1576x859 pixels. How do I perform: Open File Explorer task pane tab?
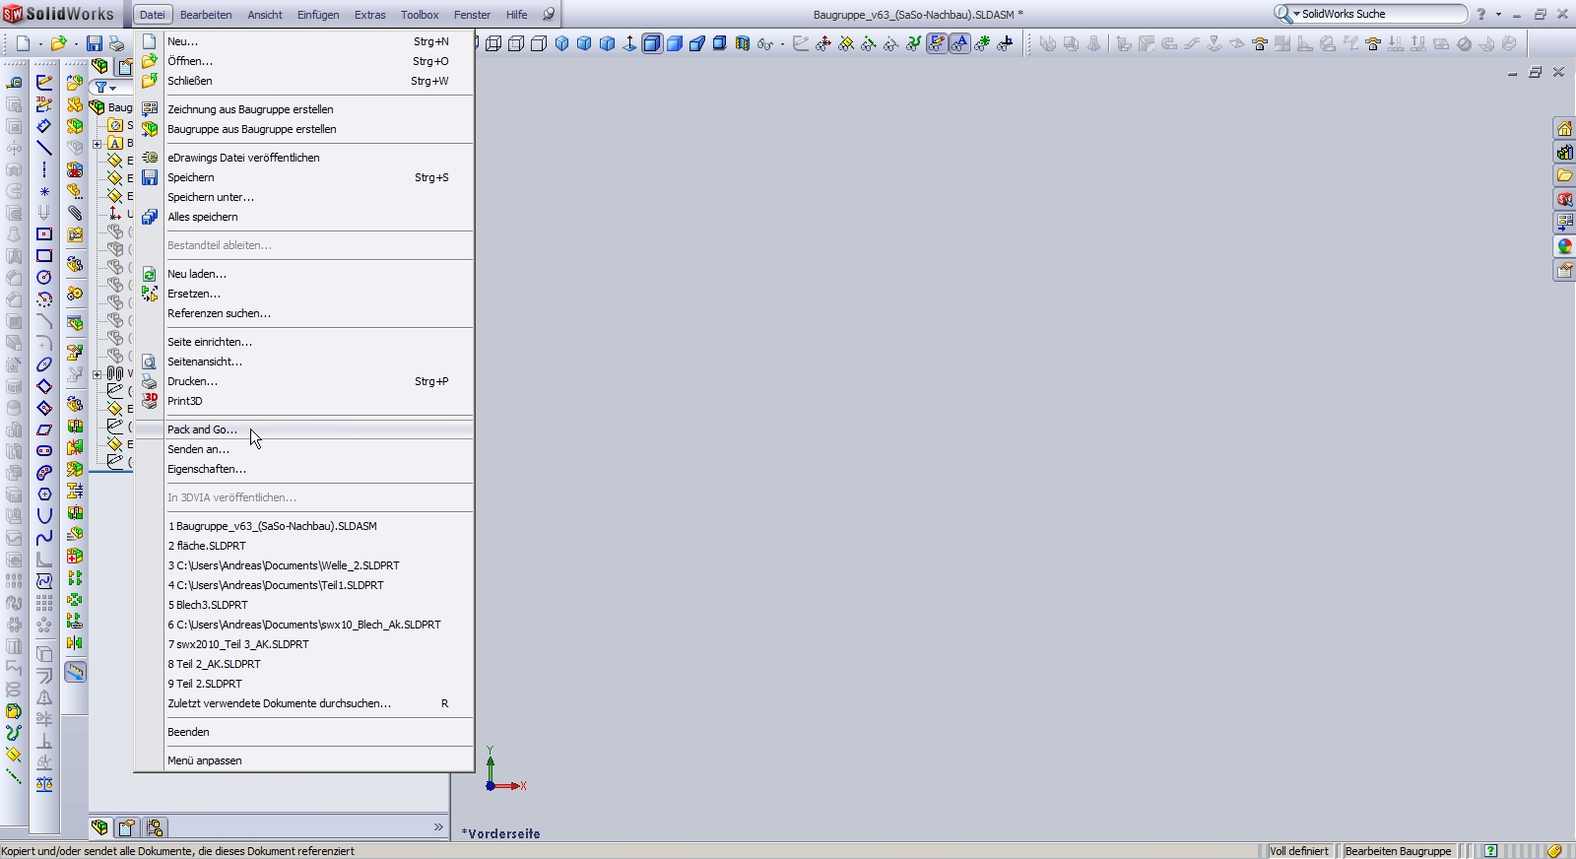click(1564, 175)
